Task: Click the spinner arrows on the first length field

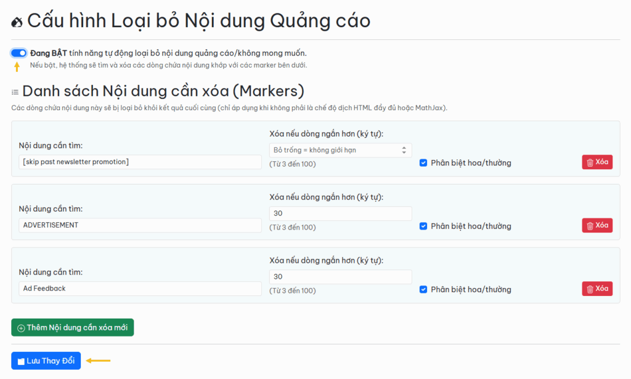Action: coord(404,150)
